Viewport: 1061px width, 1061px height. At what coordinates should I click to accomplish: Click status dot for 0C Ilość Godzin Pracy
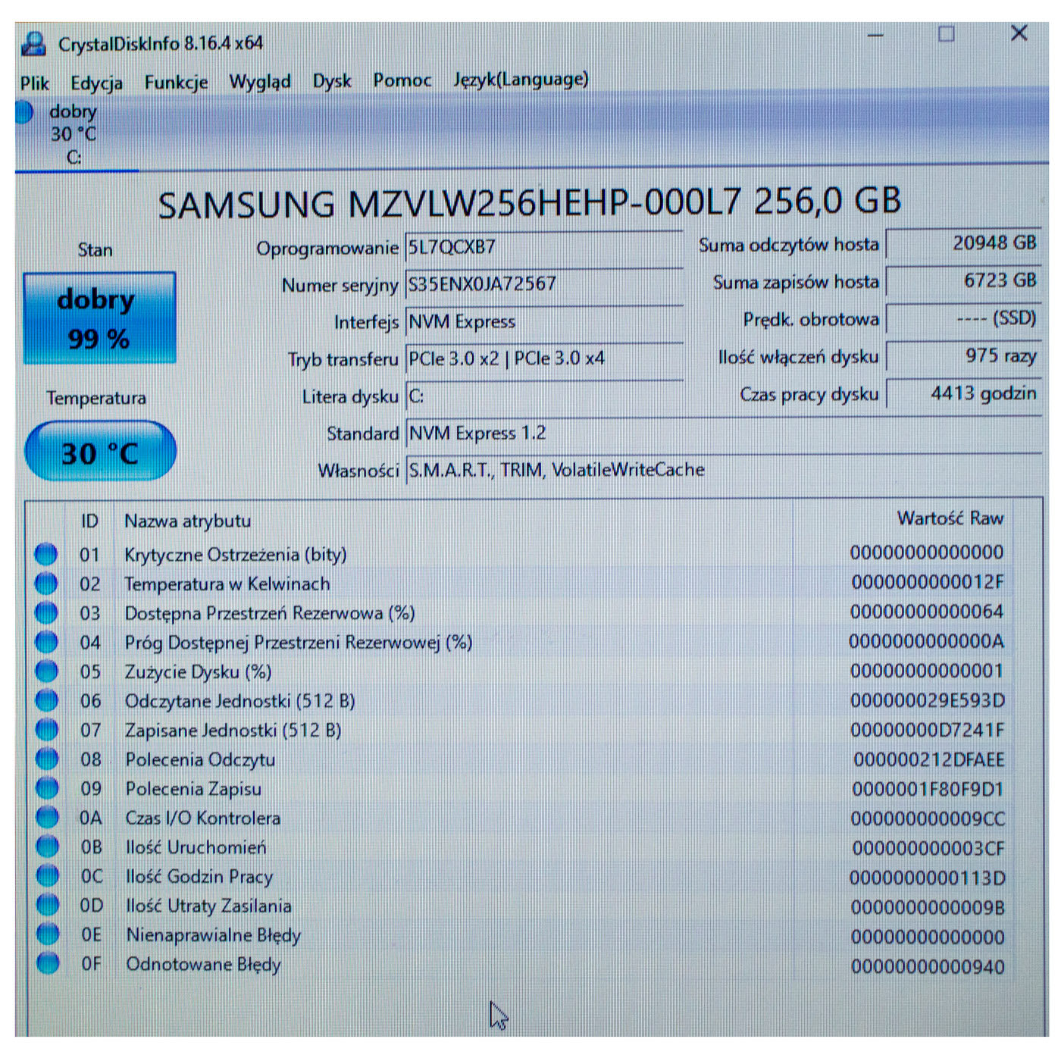[47, 876]
